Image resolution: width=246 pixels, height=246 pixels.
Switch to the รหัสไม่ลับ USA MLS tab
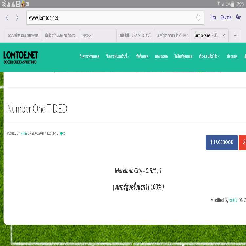(x=135, y=36)
